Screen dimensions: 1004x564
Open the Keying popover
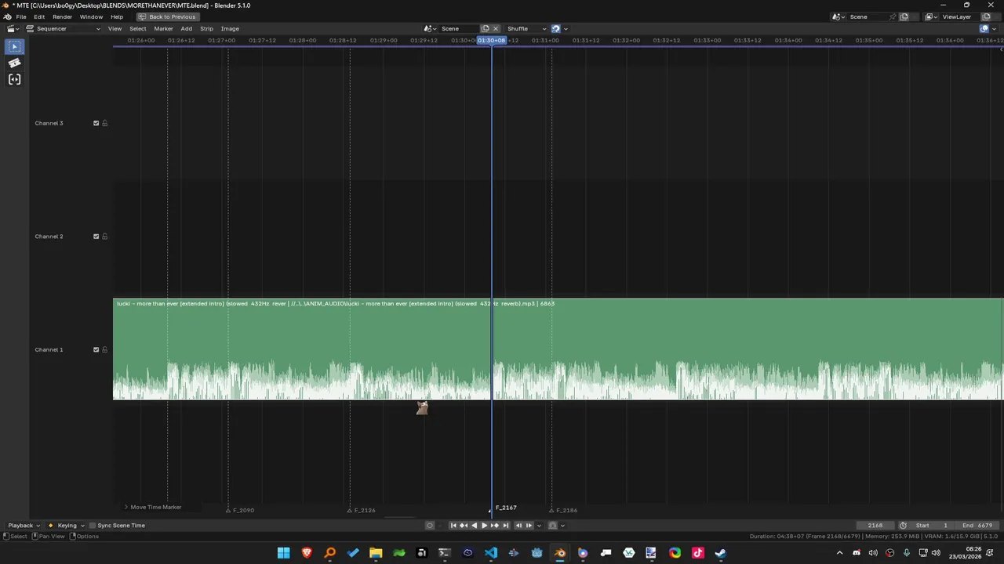coord(67,526)
